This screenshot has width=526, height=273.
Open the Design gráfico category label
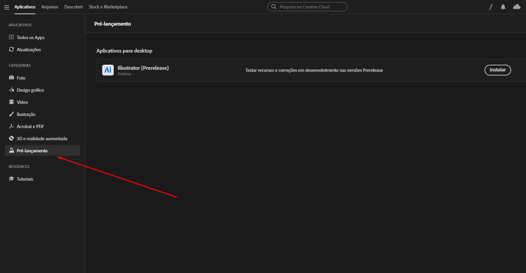(x=30, y=90)
